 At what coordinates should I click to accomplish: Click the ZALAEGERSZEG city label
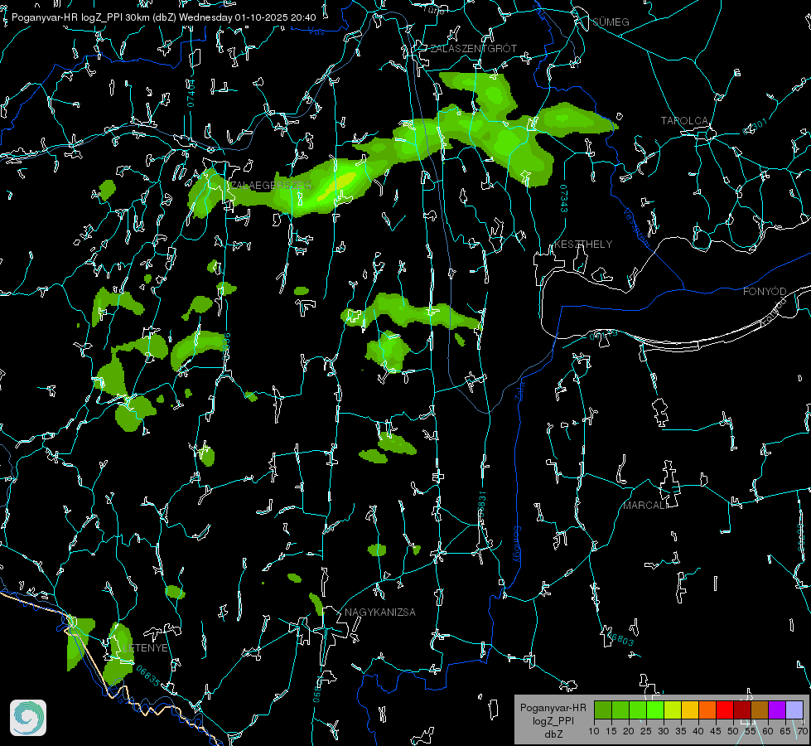(x=271, y=186)
